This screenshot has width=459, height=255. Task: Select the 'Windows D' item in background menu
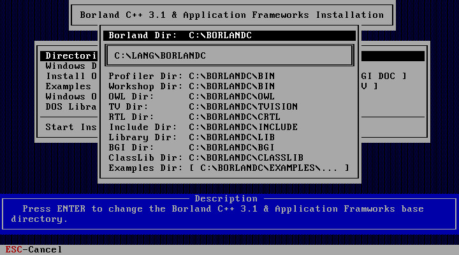point(71,66)
